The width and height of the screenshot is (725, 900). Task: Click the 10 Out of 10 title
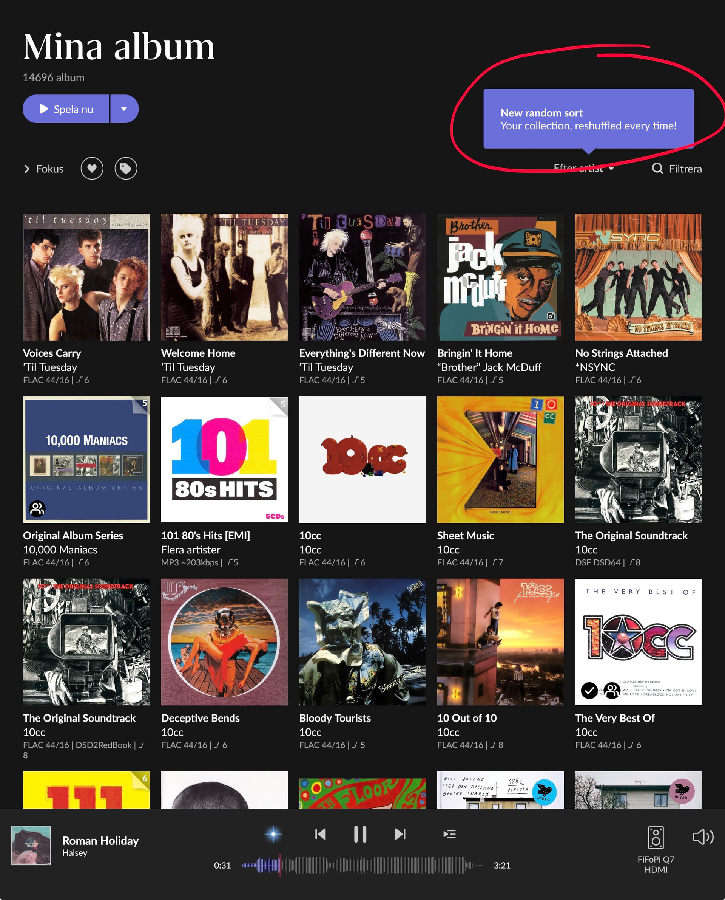(467, 718)
